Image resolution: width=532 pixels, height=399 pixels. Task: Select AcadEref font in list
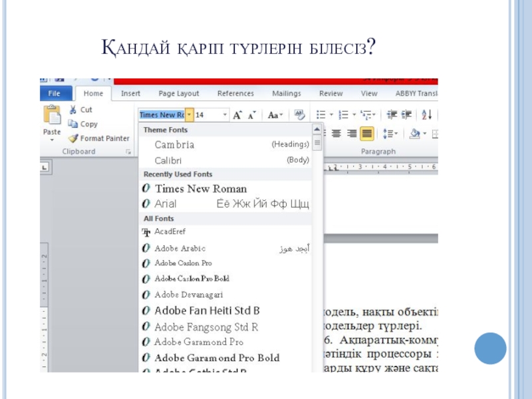tap(225, 232)
